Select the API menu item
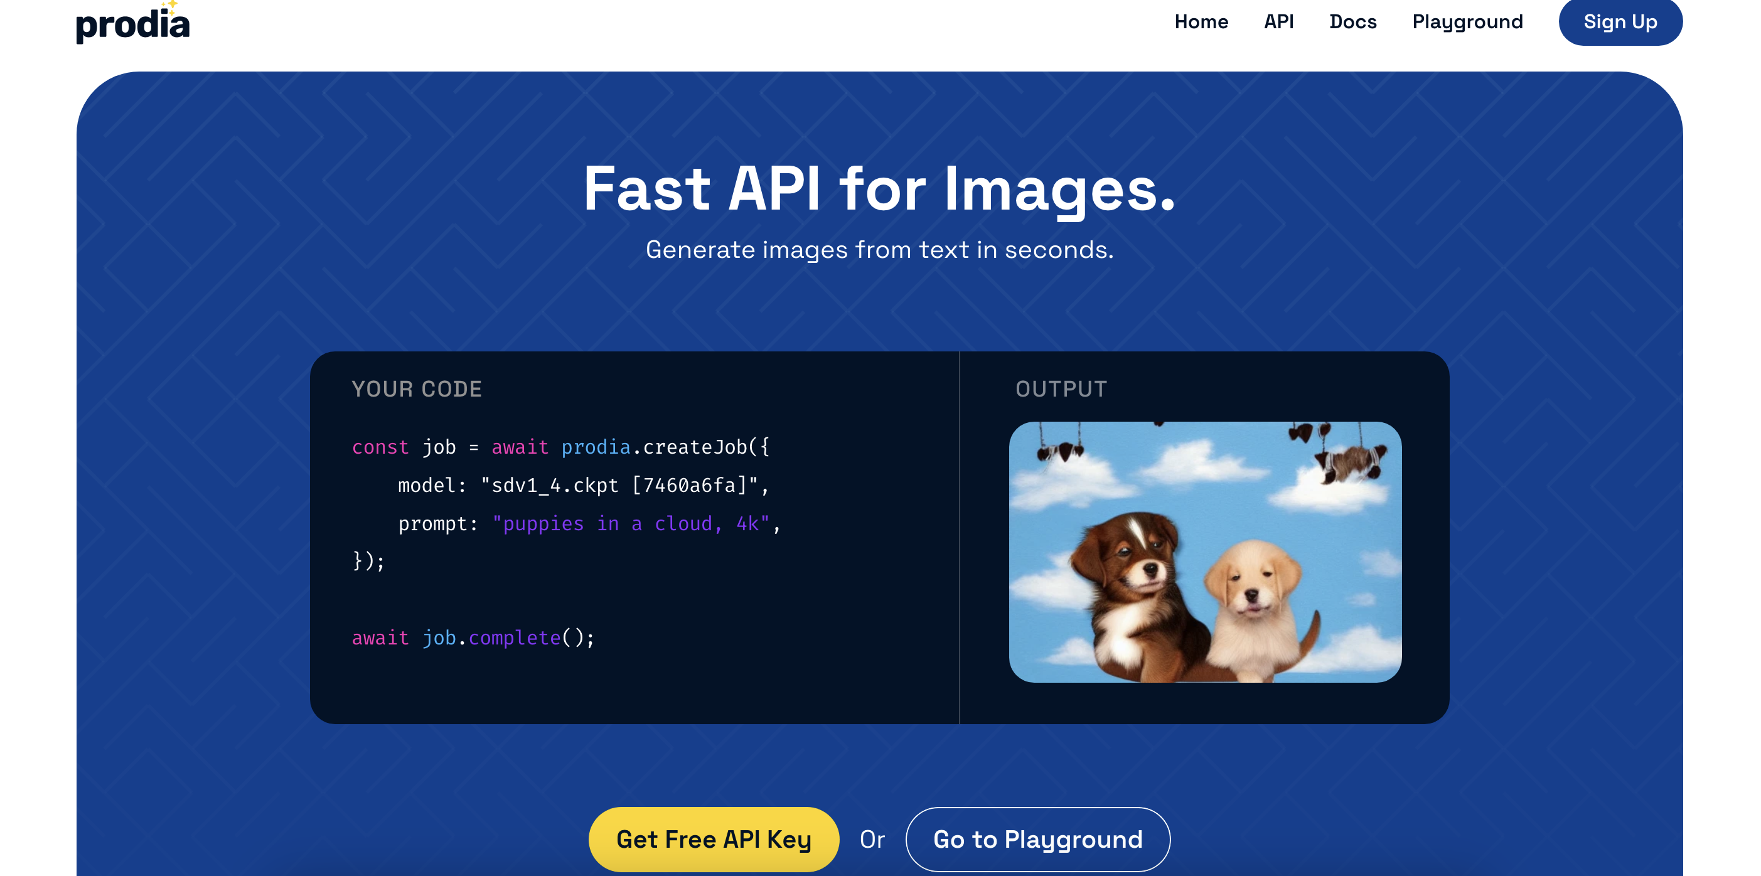 point(1280,21)
